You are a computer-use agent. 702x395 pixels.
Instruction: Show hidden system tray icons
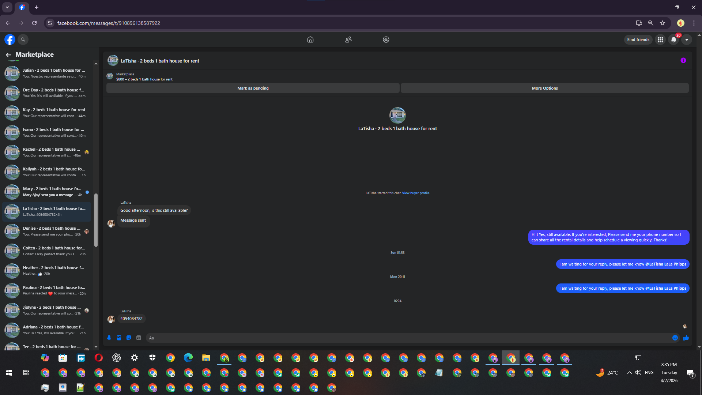tap(629, 373)
